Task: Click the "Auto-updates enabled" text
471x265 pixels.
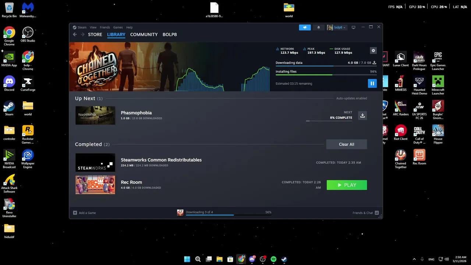Action: [351, 98]
